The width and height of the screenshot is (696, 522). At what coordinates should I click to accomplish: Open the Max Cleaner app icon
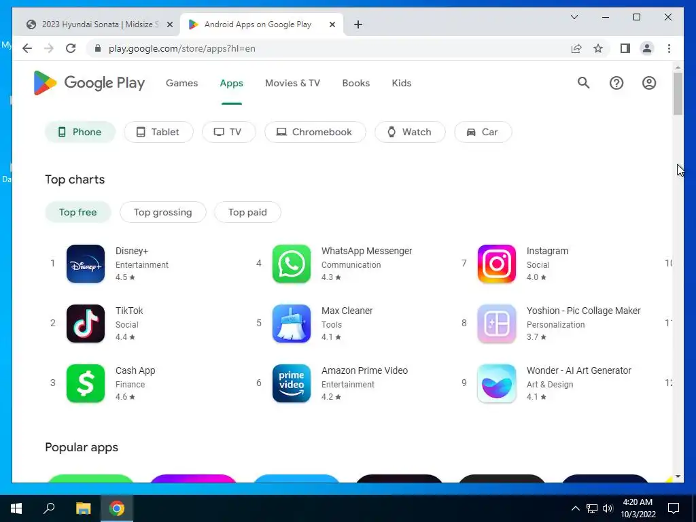(292, 324)
